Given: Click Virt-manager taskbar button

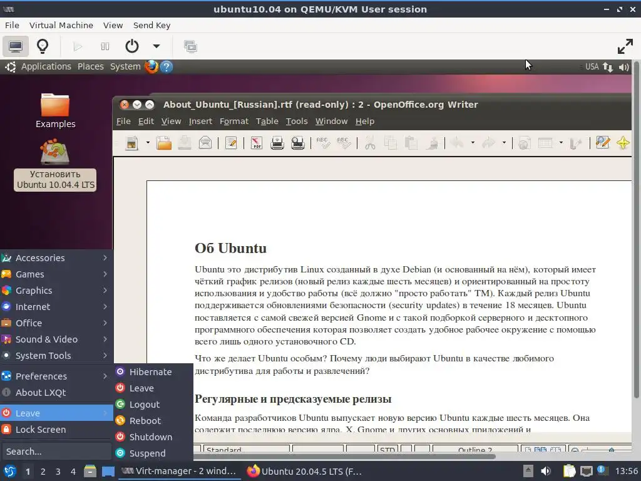Looking at the screenshot, I should click(179, 471).
